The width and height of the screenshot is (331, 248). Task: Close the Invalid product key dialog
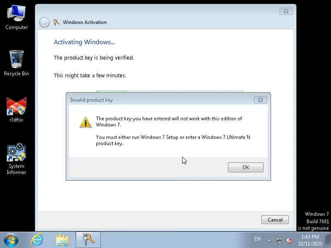260,100
